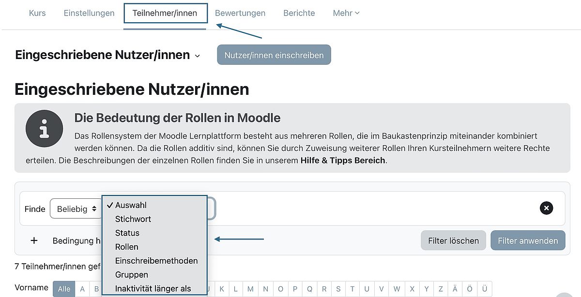Switch to the Bewertungen tab

240,13
